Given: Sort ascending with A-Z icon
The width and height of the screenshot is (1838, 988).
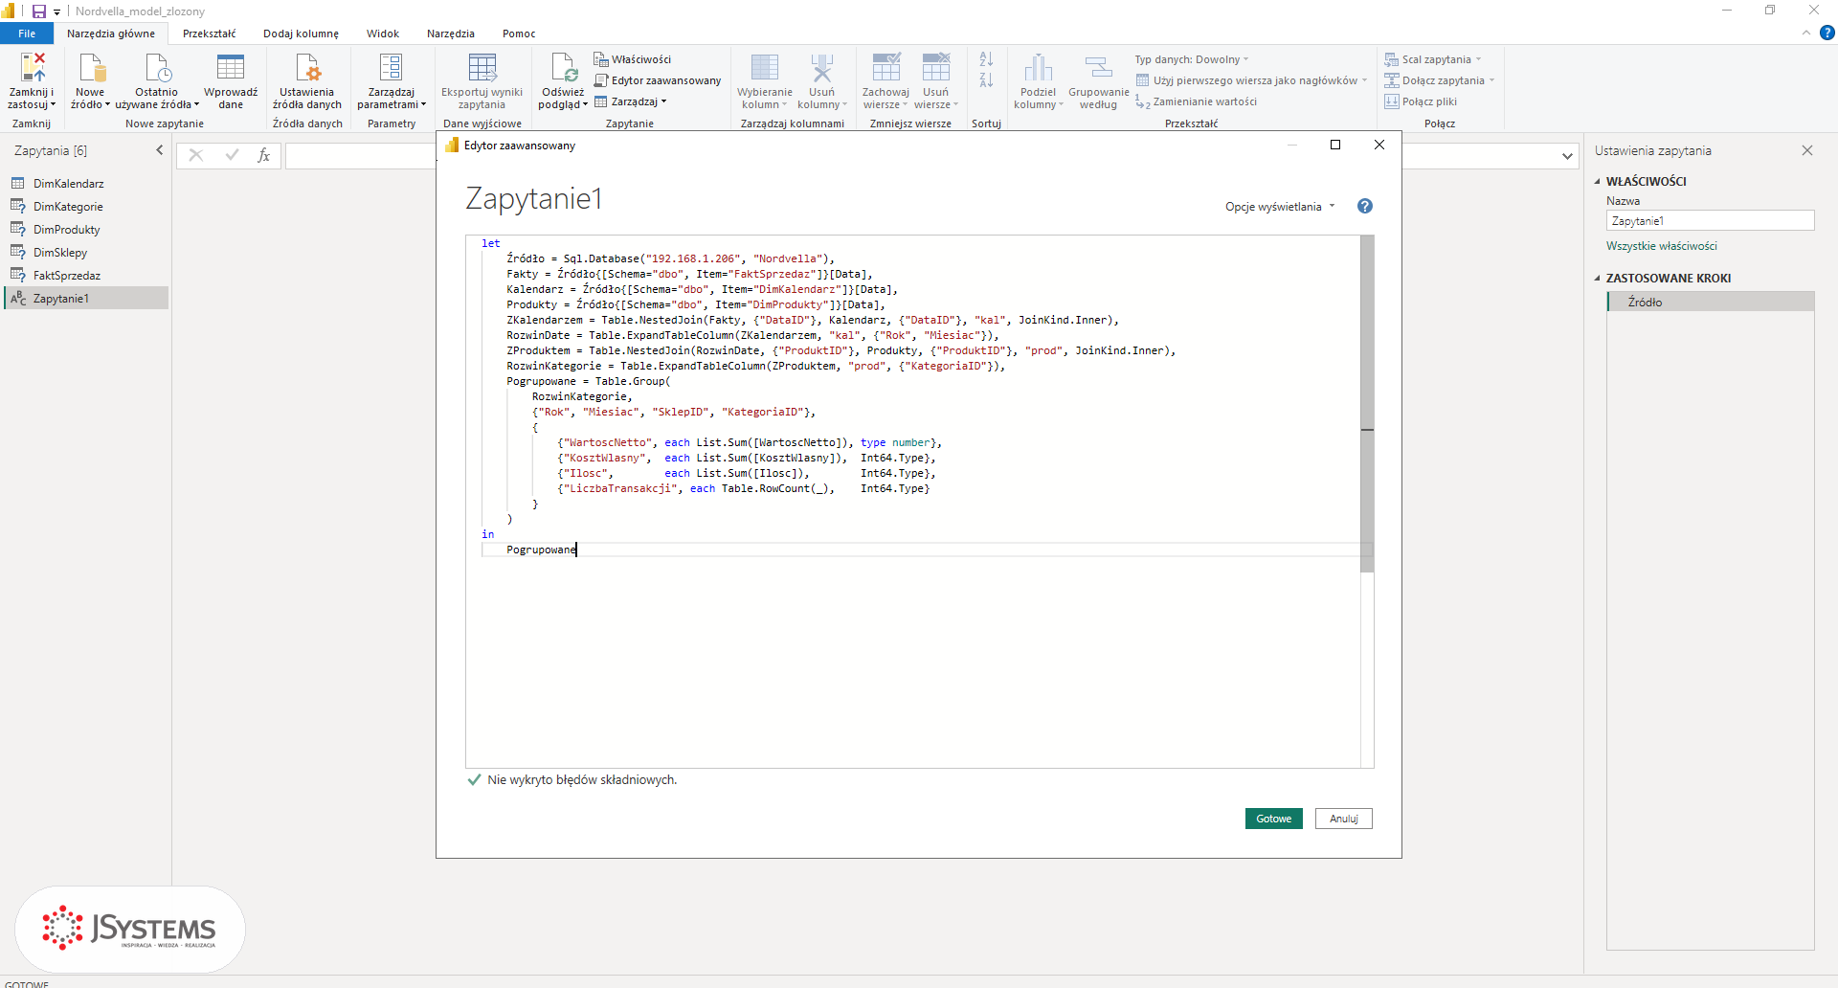Looking at the screenshot, I should (x=986, y=59).
